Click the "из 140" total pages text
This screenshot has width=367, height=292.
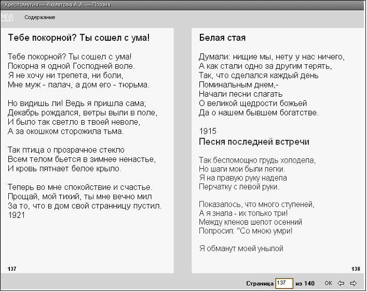click(x=305, y=283)
